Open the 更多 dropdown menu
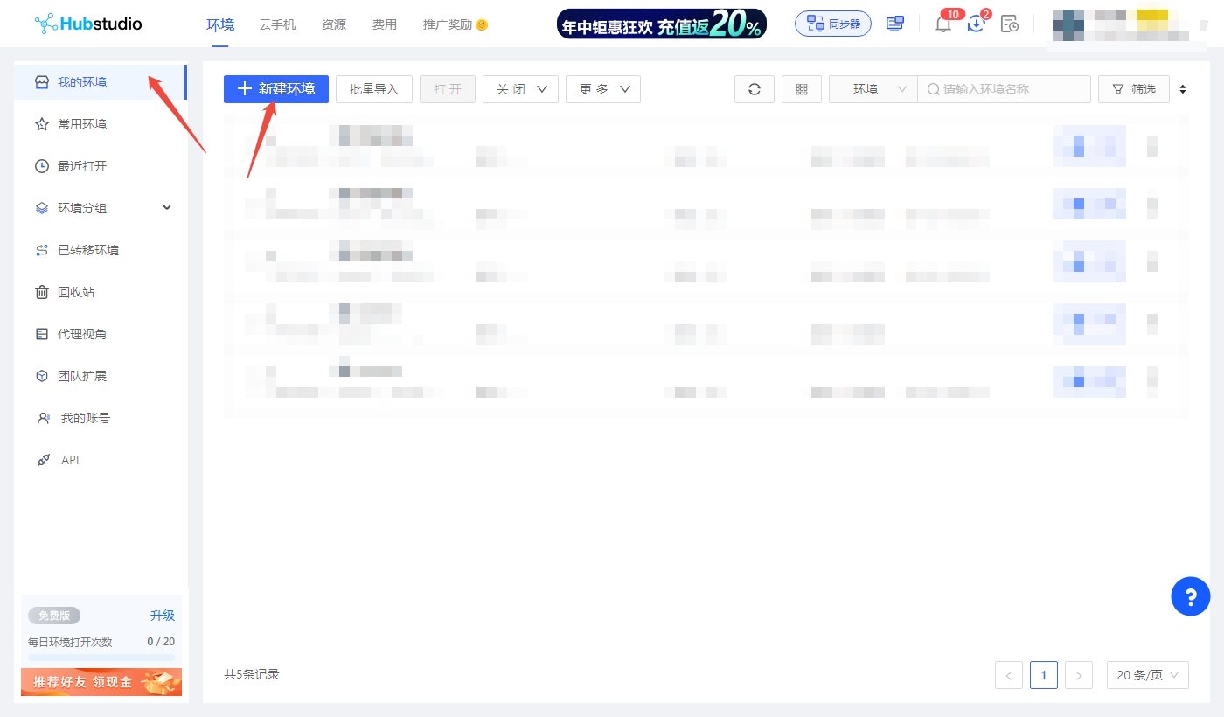1224x717 pixels. tap(603, 89)
